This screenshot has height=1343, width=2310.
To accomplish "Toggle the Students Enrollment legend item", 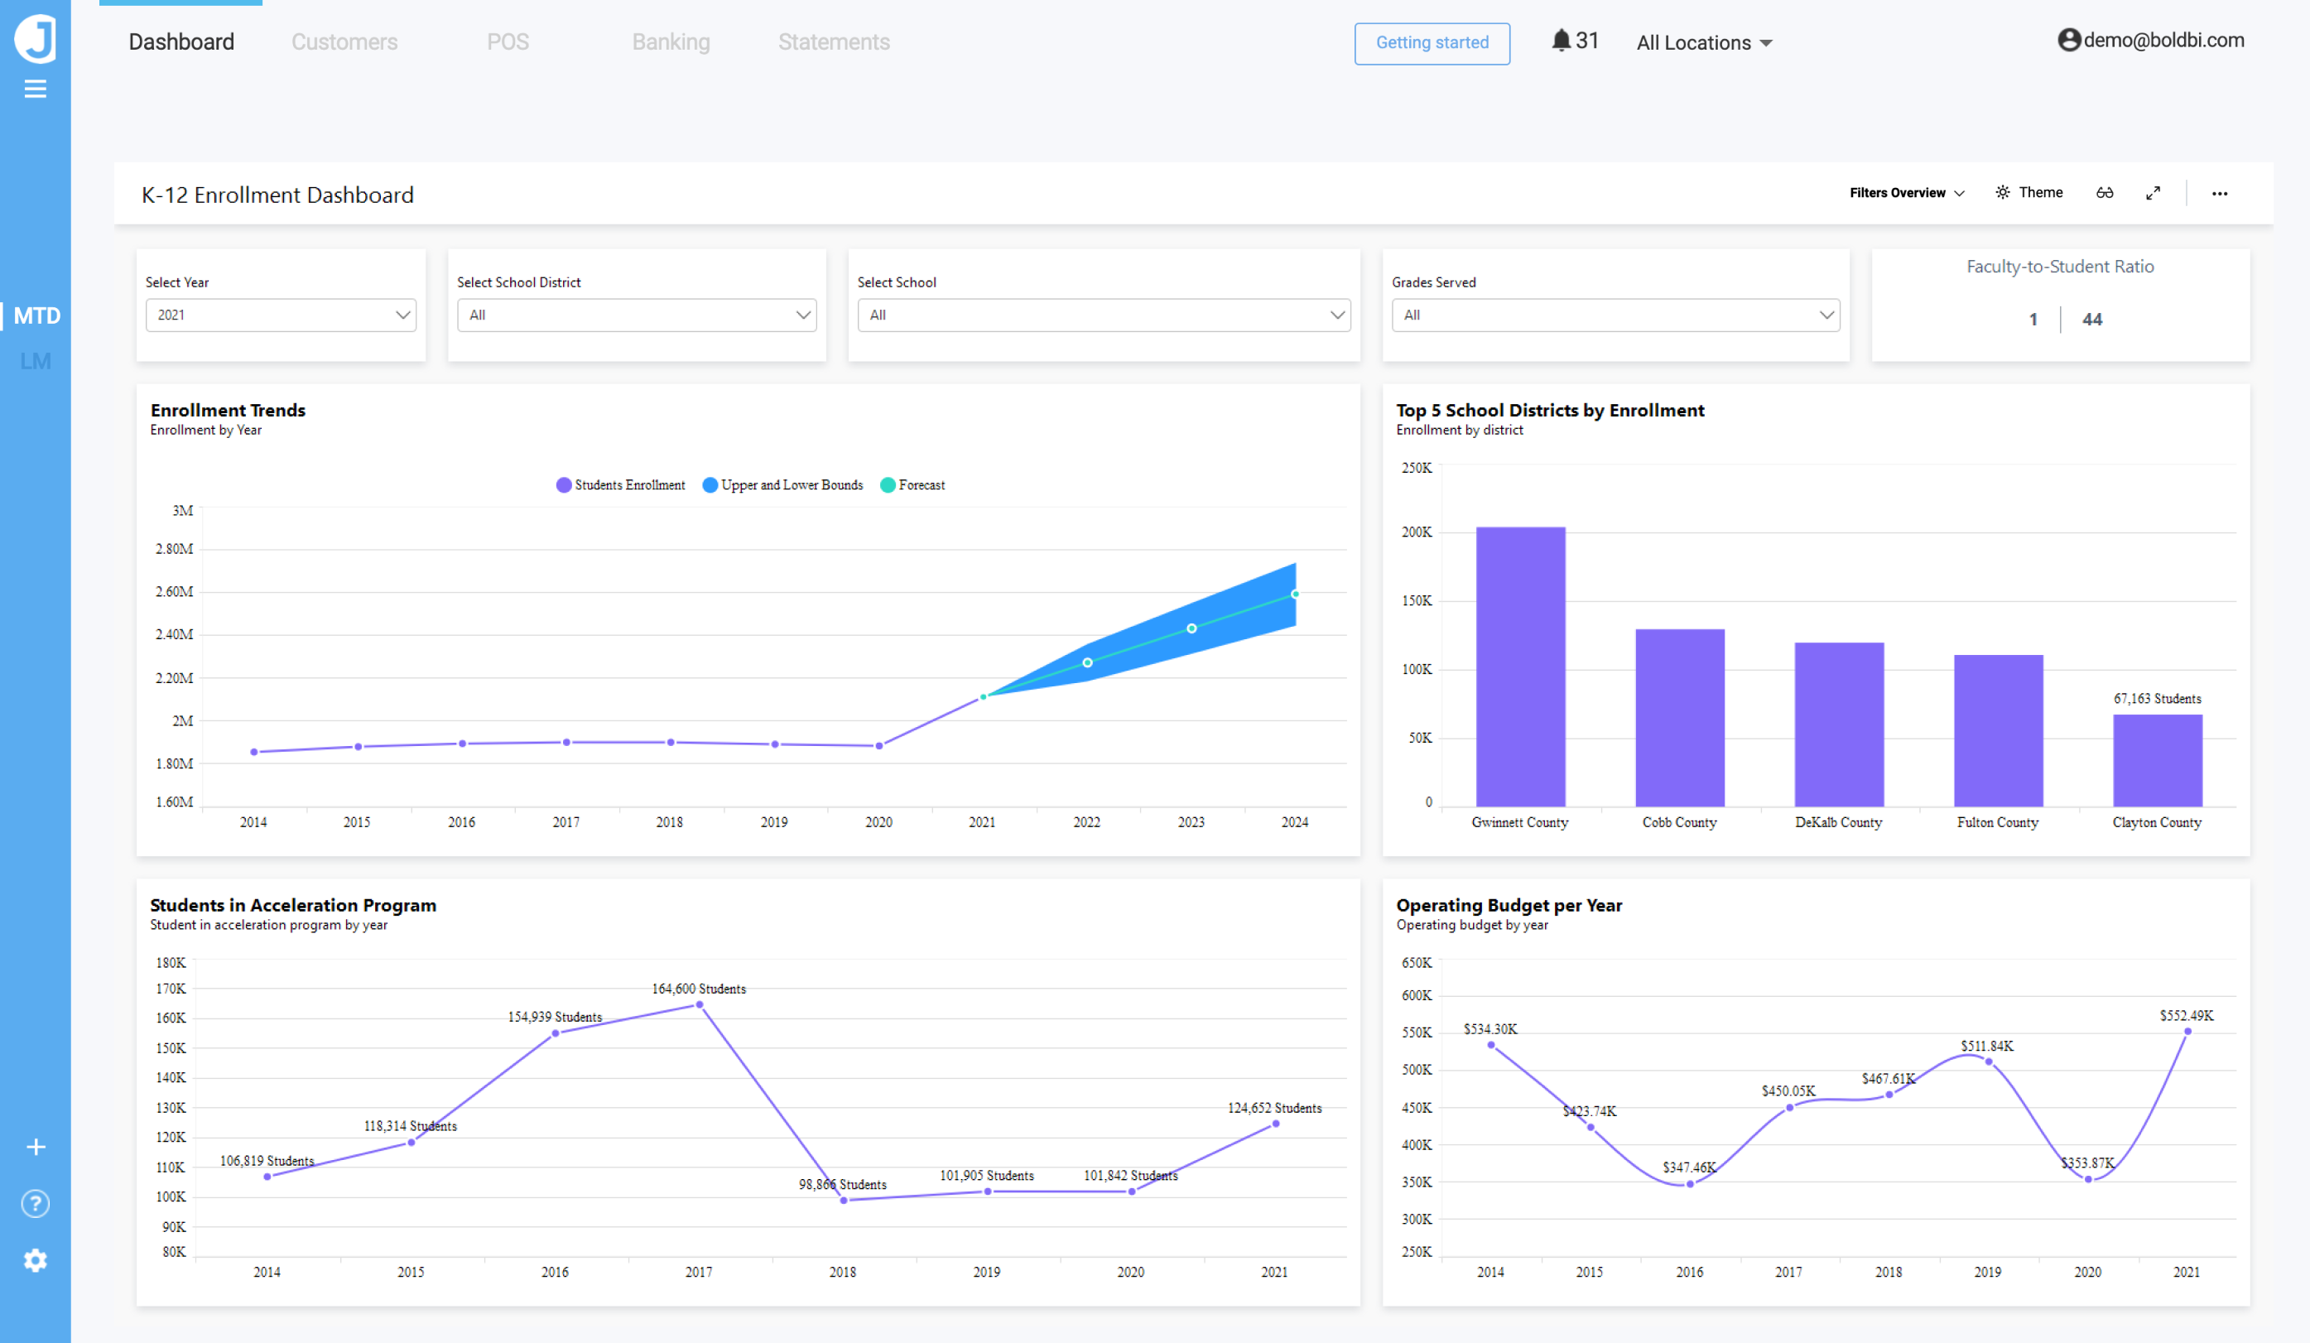I will (x=621, y=485).
